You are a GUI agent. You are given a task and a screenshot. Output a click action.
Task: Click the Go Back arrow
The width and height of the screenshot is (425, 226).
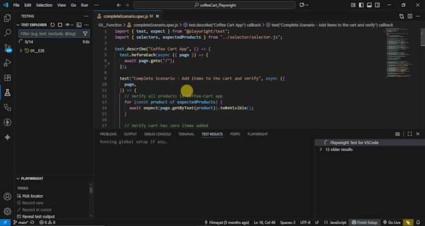[x=119, y=5]
